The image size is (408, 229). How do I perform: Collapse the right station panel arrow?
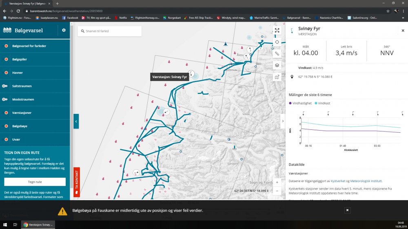point(283,121)
